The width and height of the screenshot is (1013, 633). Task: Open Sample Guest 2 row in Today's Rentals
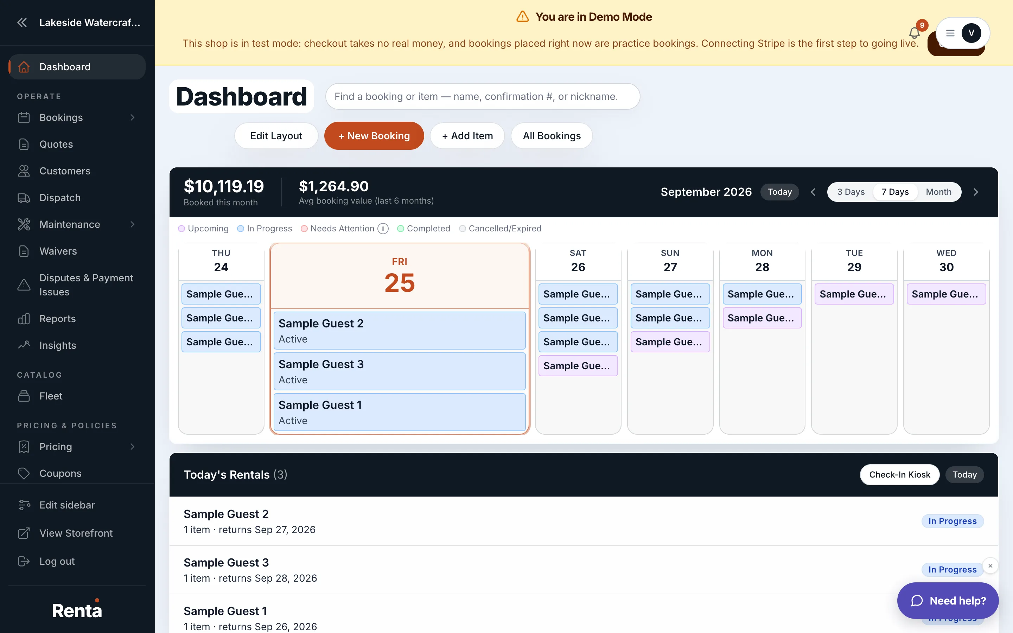pos(584,521)
